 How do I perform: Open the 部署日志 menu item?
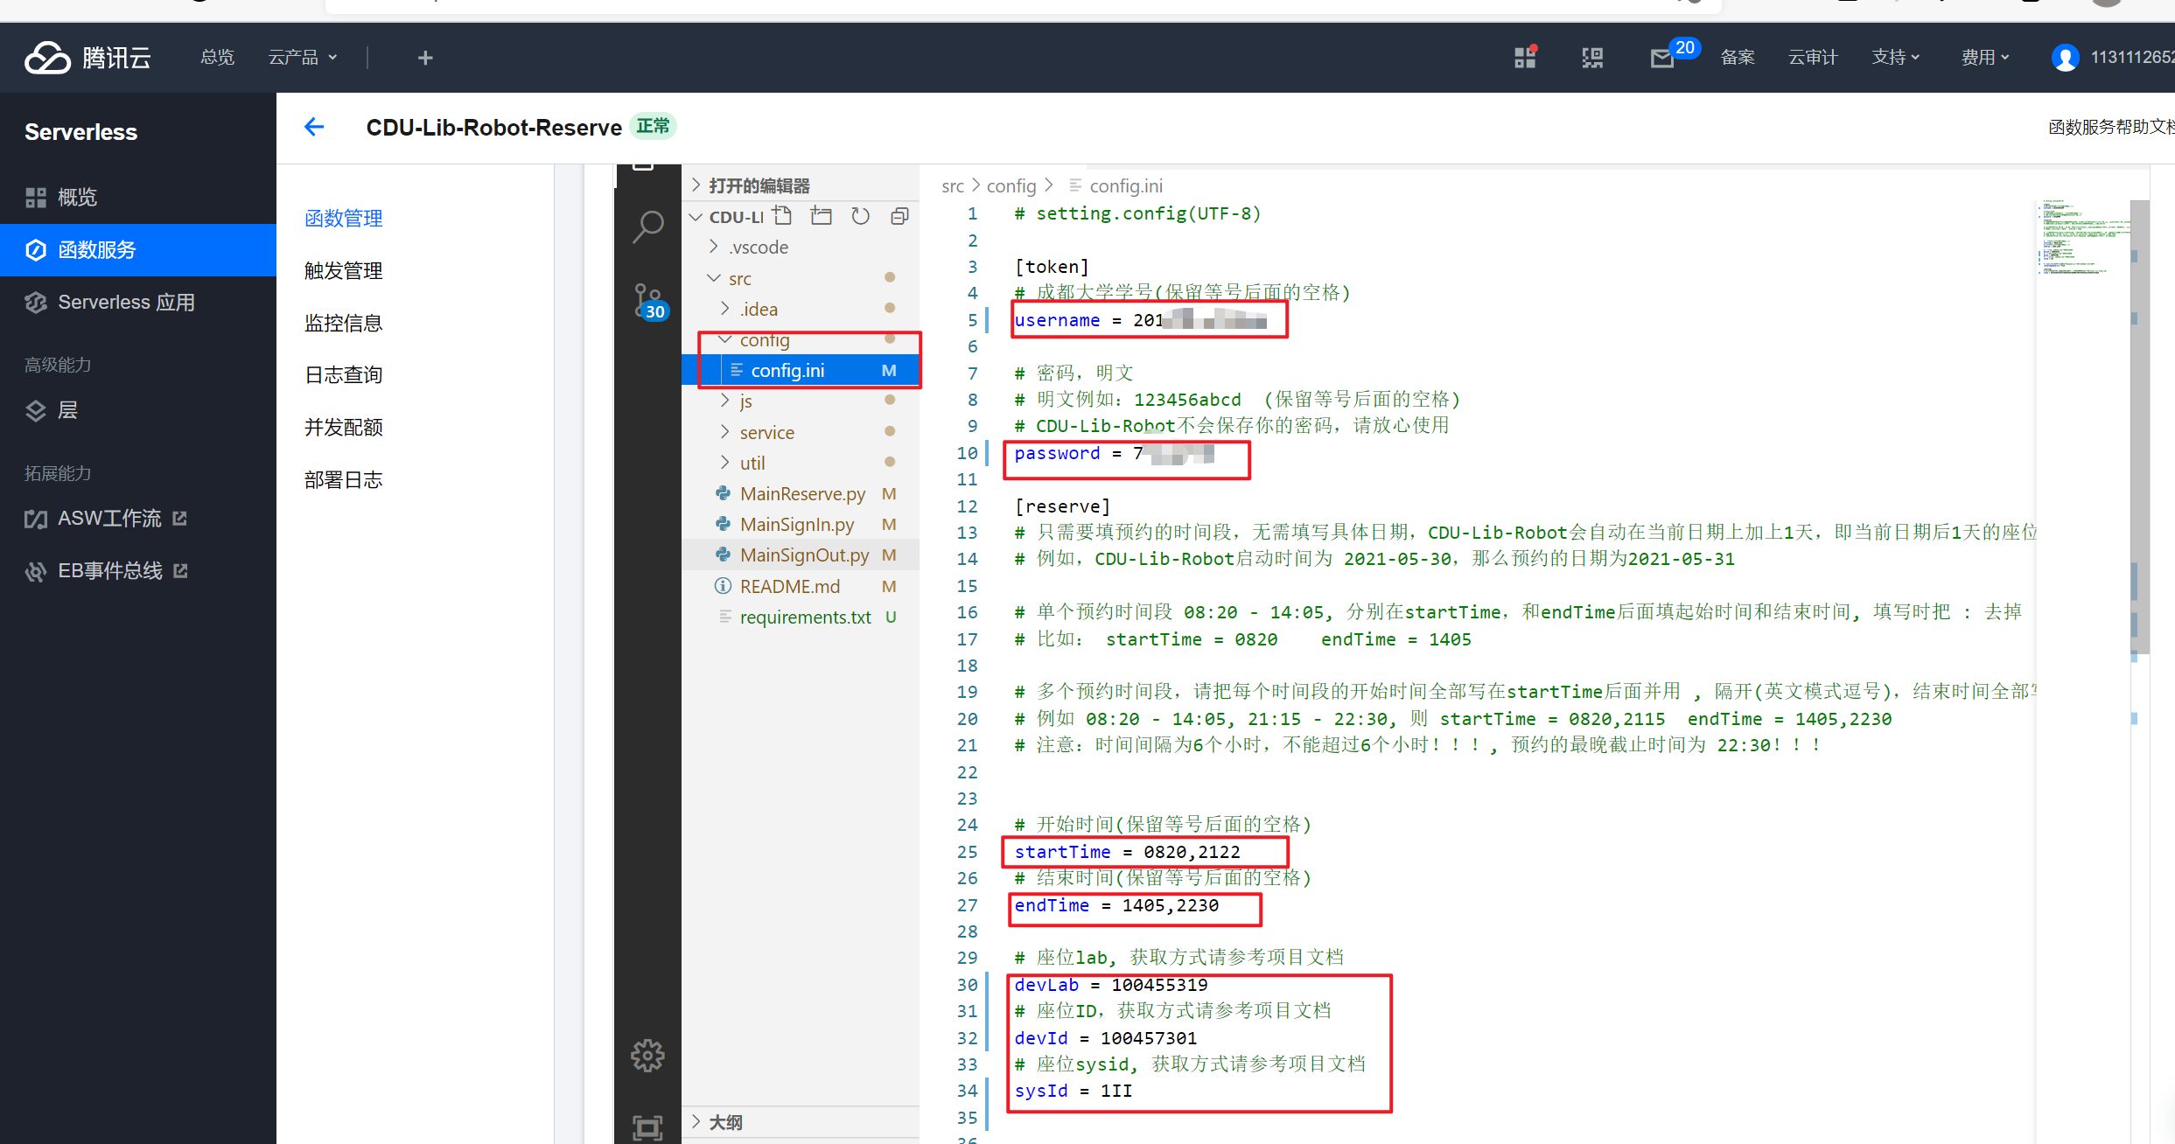tap(344, 480)
